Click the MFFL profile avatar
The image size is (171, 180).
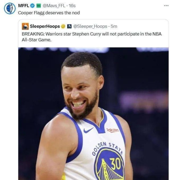[x=9, y=8]
